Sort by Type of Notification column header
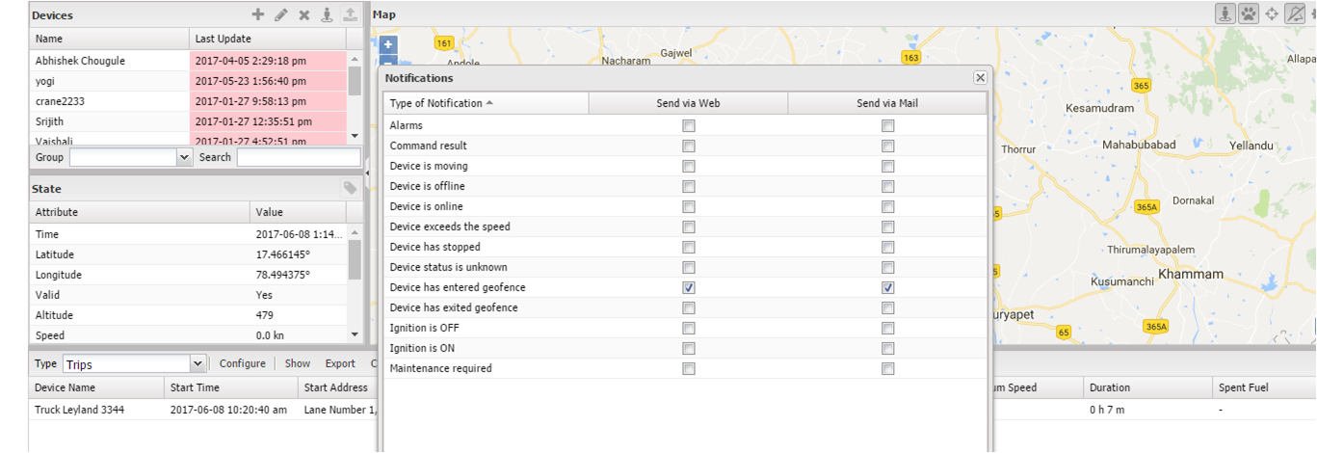This screenshot has height=453, width=1317. click(x=486, y=103)
